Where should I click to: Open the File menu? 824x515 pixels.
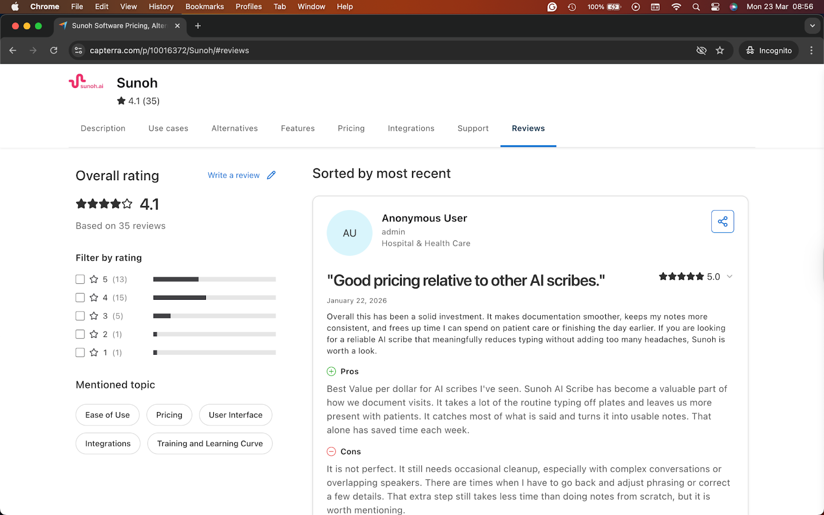point(77,7)
